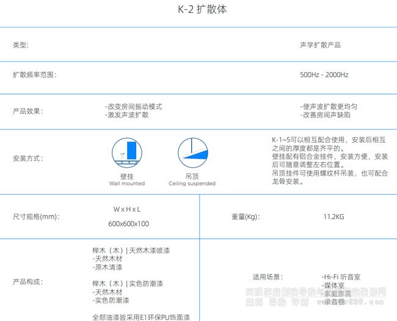Click the 产品效果 row label
This screenshot has width=397, height=321.
(28, 112)
